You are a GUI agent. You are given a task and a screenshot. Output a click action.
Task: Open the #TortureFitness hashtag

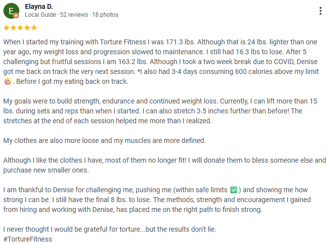(27, 239)
